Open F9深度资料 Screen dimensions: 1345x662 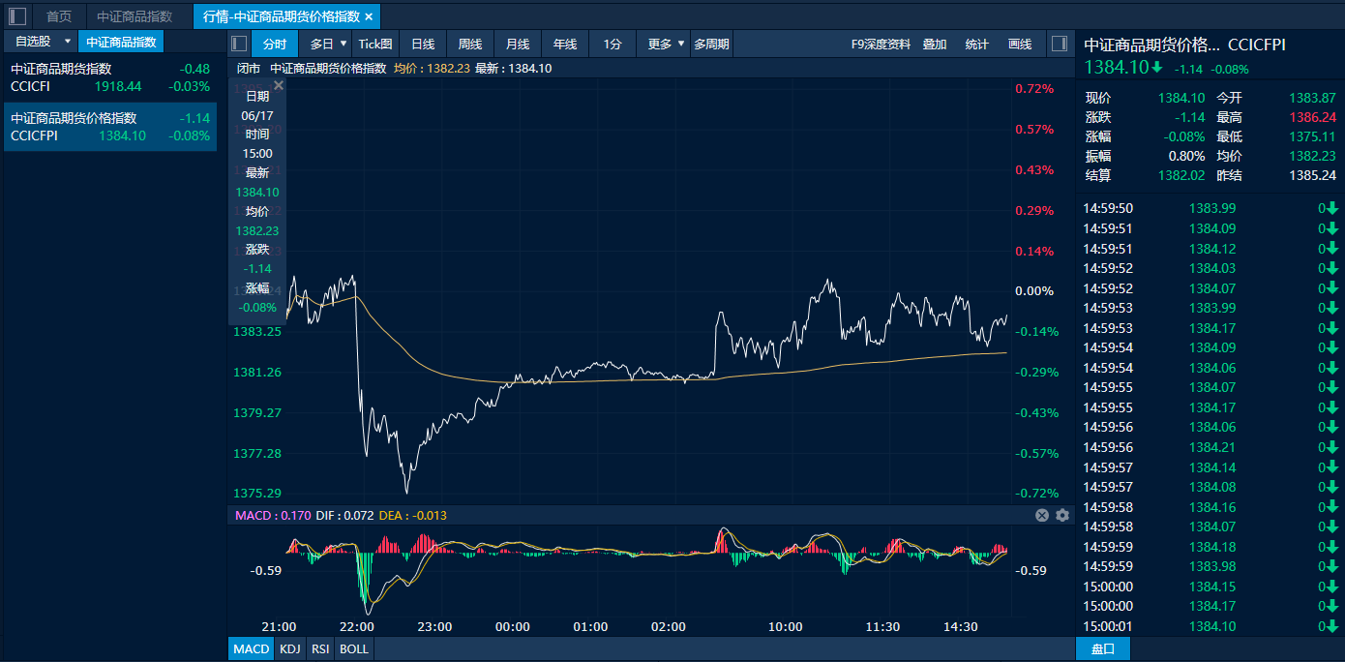pos(881,44)
